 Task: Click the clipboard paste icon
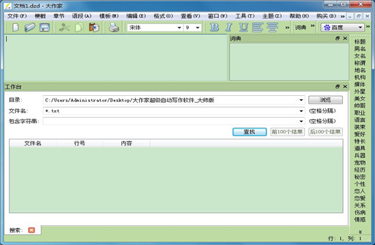(x=94, y=27)
